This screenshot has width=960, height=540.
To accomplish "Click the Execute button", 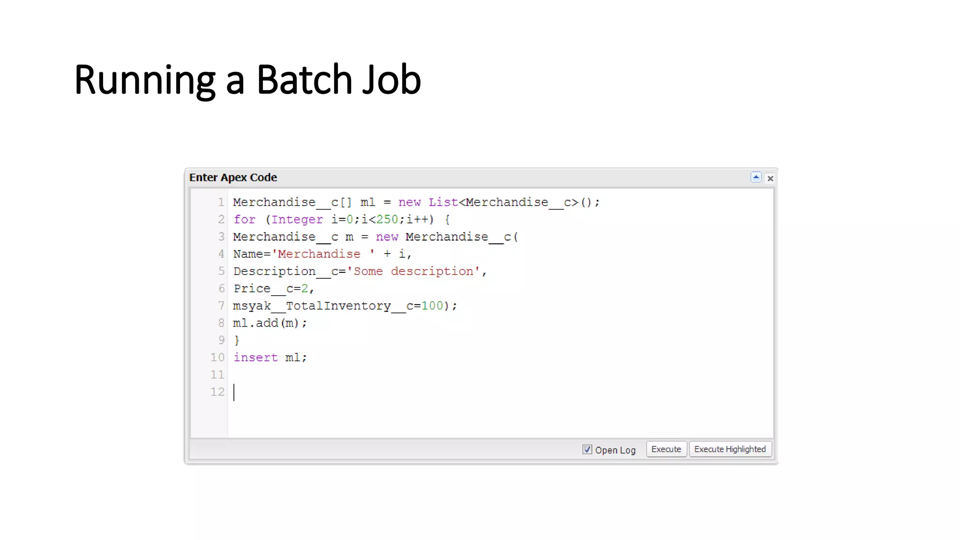I will (x=666, y=449).
